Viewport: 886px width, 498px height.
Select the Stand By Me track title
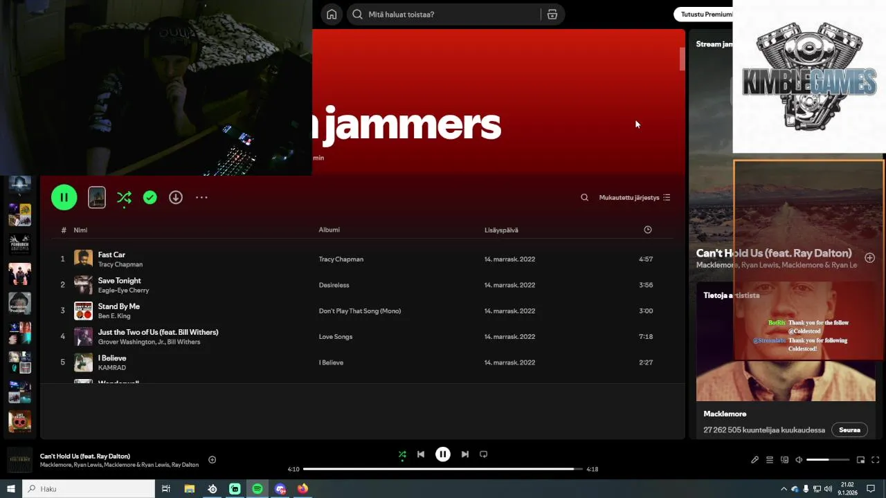(x=118, y=306)
